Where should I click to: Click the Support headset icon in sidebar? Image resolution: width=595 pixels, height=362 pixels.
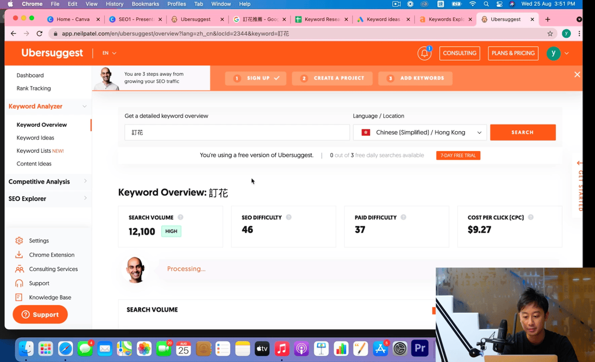click(x=19, y=283)
